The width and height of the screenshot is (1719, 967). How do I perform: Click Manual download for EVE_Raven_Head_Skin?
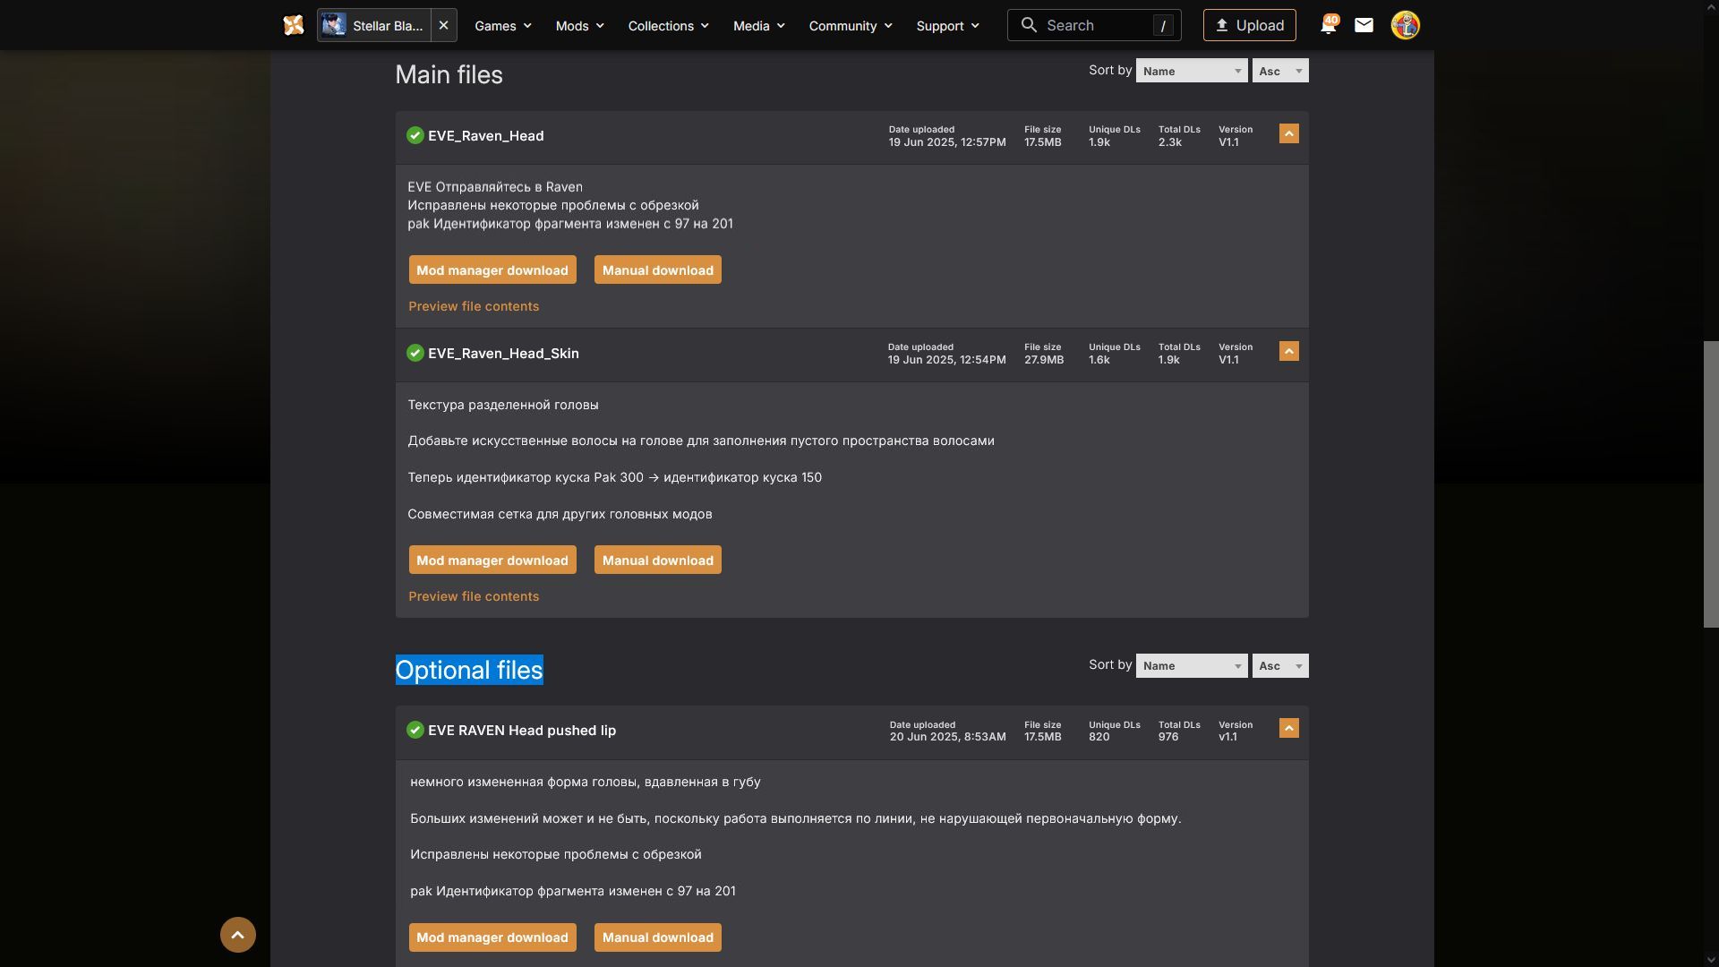pos(658,560)
